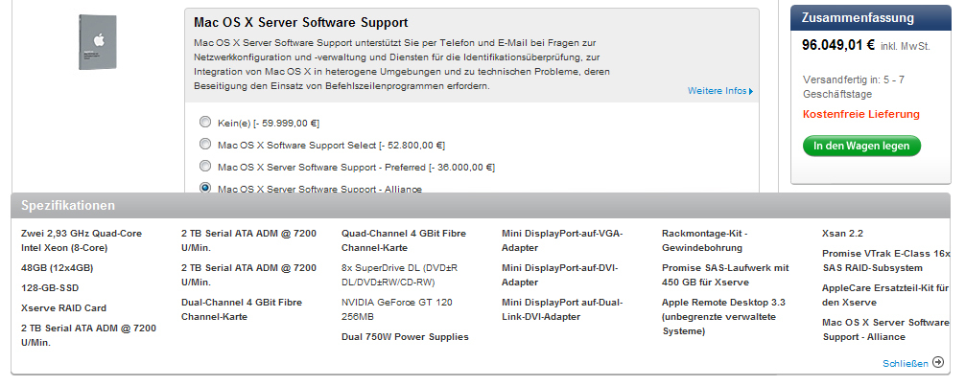Click the Kostenfreie Lieferung text
Viewport: 965px width, 385px height.
(x=861, y=114)
